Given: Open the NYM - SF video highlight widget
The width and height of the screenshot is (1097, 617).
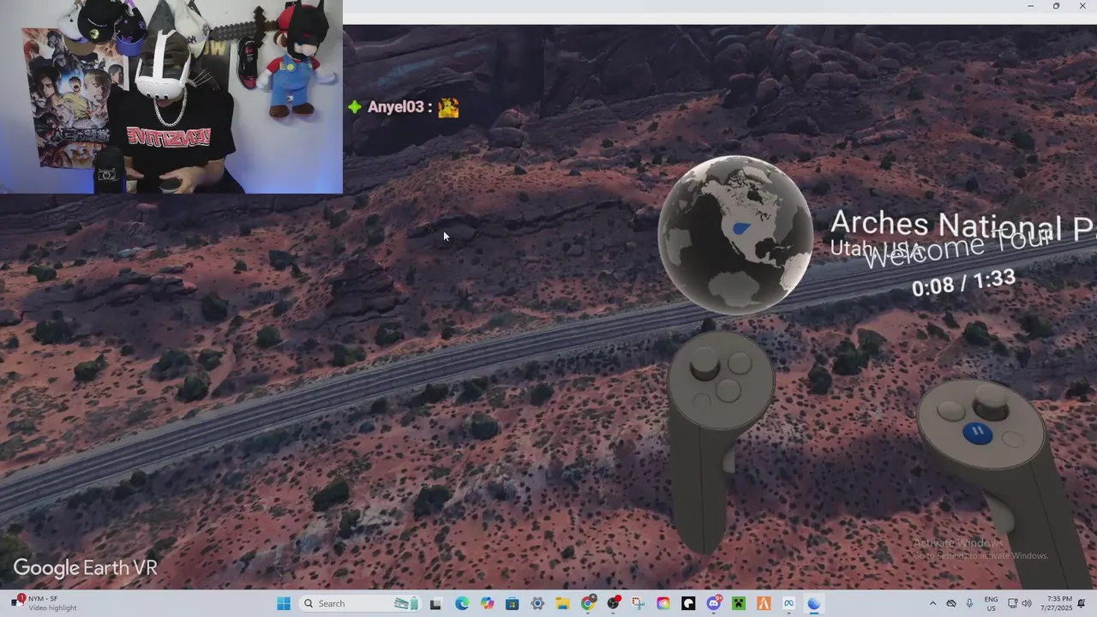Looking at the screenshot, I should point(45,603).
